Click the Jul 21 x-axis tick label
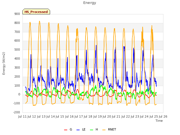Image resolution: width=180 pixels, height=135 pixels. pos(116,116)
